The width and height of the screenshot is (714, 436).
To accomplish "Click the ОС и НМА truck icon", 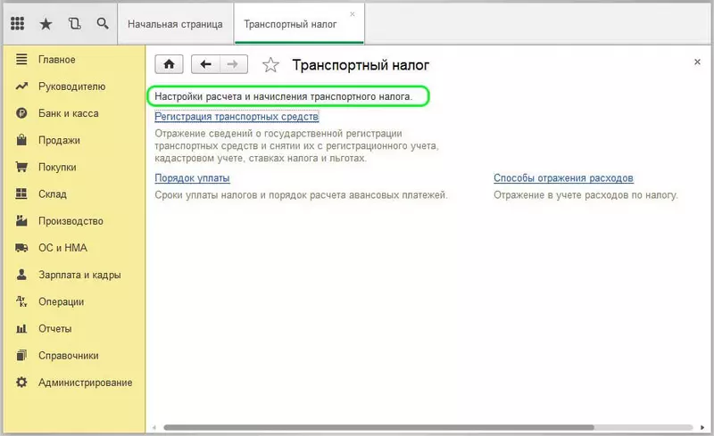I will tap(21, 248).
